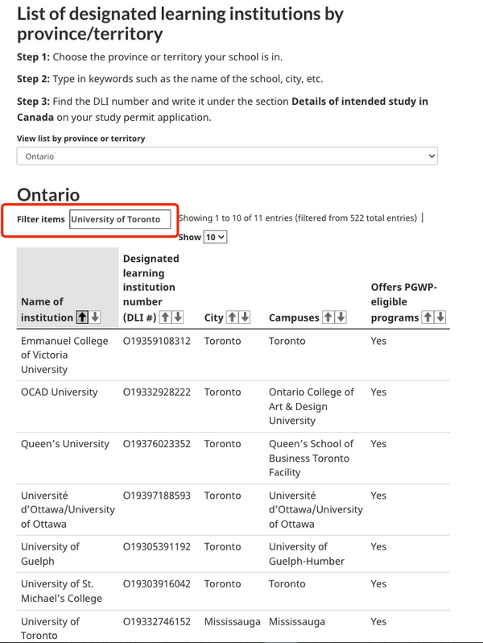Sort DLI number descending arrow
Image resolution: width=483 pixels, height=643 pixels.
[178, 317]
